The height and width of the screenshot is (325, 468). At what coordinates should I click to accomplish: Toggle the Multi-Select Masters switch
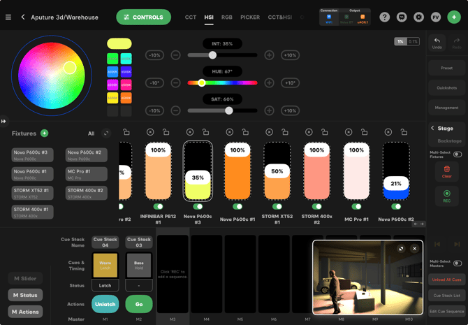tap(458, 263)
